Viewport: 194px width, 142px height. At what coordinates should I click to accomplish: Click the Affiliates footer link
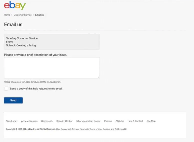pyautogui.click(x=120, y=121)
